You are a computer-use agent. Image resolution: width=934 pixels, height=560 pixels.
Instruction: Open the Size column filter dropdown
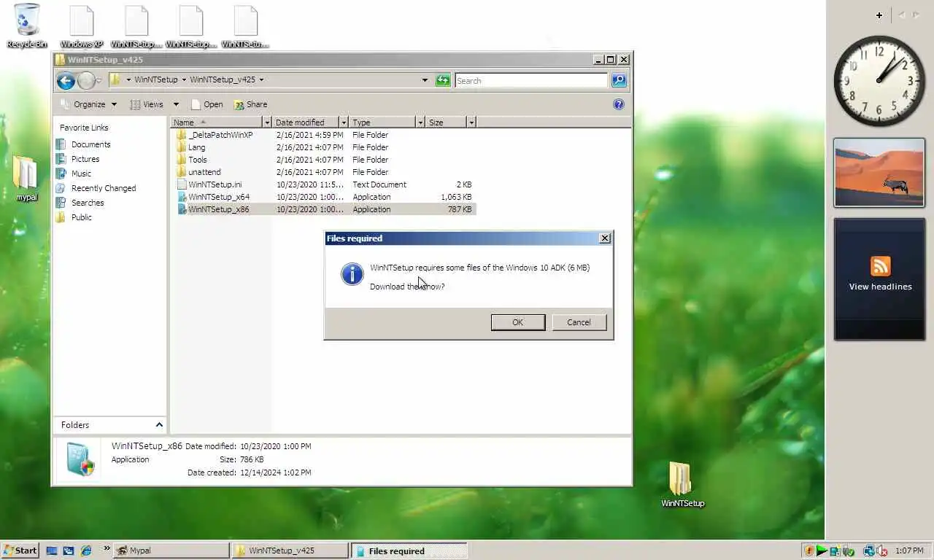click(x=471, y=122)
